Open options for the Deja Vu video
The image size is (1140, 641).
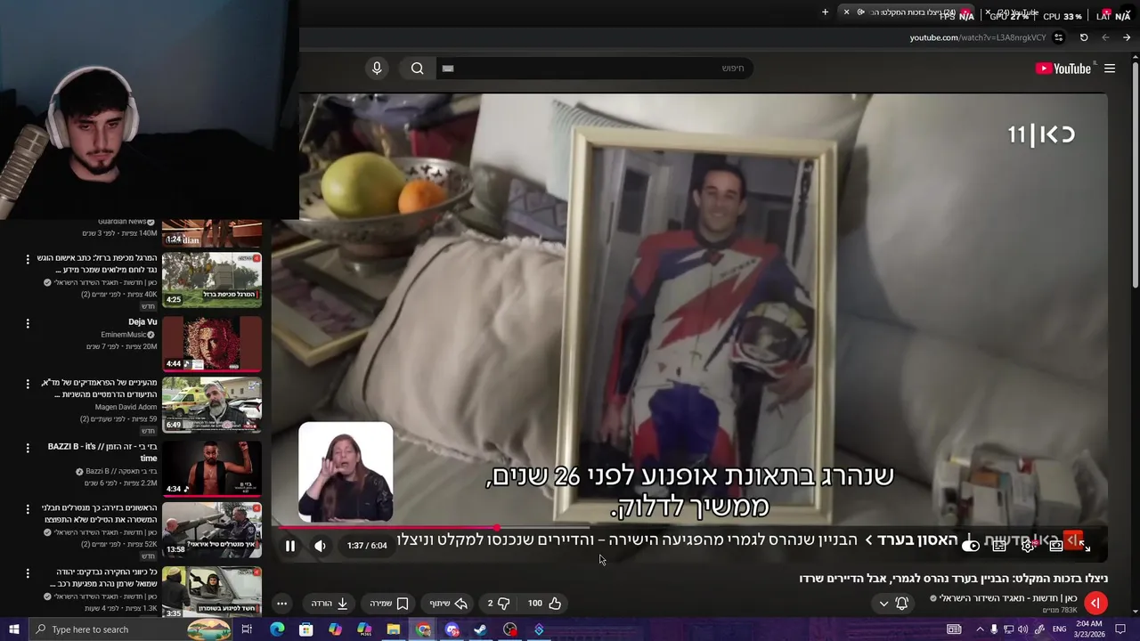tap(28, 324)
